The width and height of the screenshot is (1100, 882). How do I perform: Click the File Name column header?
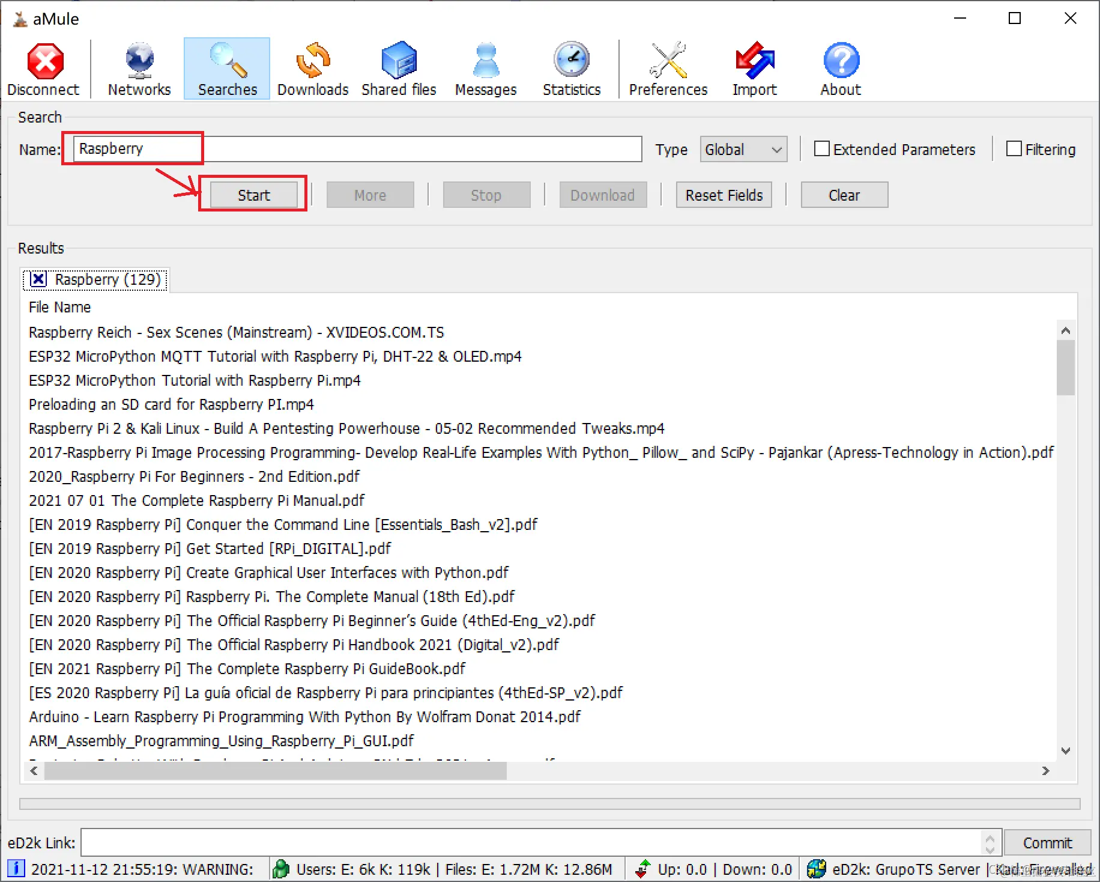(x=60, y=307)
